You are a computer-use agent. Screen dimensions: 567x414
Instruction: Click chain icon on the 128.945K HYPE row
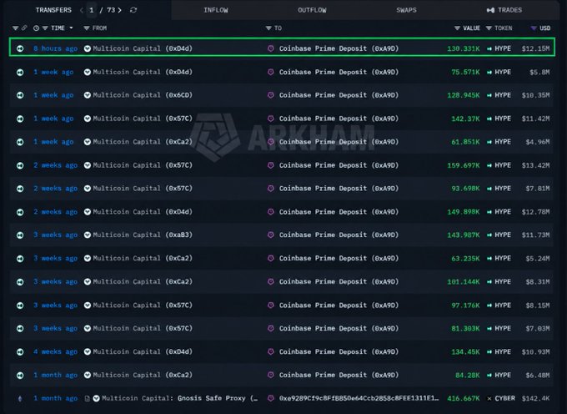click(x=20, y=95)
